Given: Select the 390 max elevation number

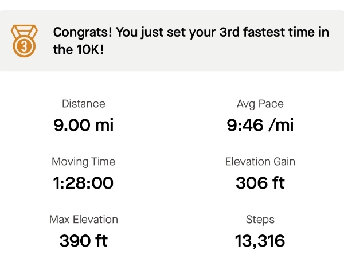Looking at the screenshot, I should 75,241.
